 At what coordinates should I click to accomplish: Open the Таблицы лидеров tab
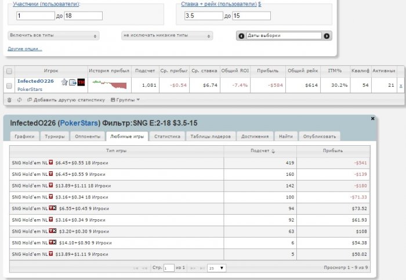(211, 137)
